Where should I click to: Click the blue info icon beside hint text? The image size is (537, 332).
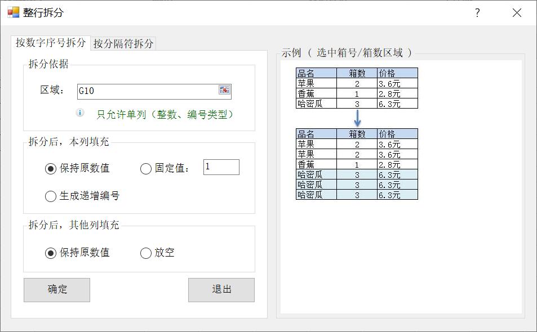tap(80, 113)
